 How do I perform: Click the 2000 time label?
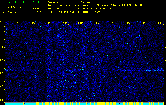tap(159, 23)
